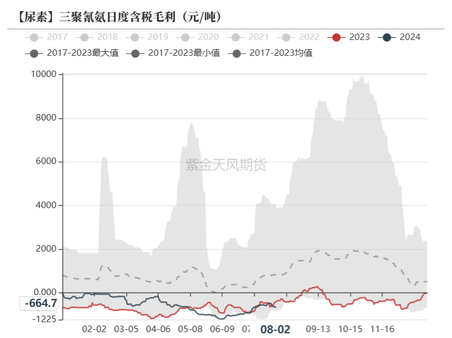Viewport: 452px width, 338px height.
Task: Toggle the 2021 series legend
Action: pos(248,37)
